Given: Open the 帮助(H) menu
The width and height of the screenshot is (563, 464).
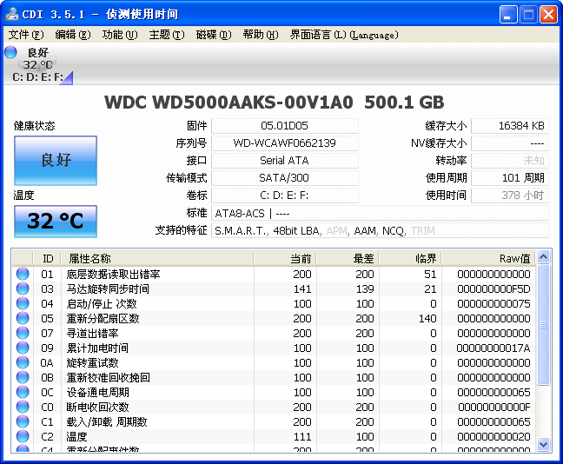Looking at the screenshot, I should (261, 35).
